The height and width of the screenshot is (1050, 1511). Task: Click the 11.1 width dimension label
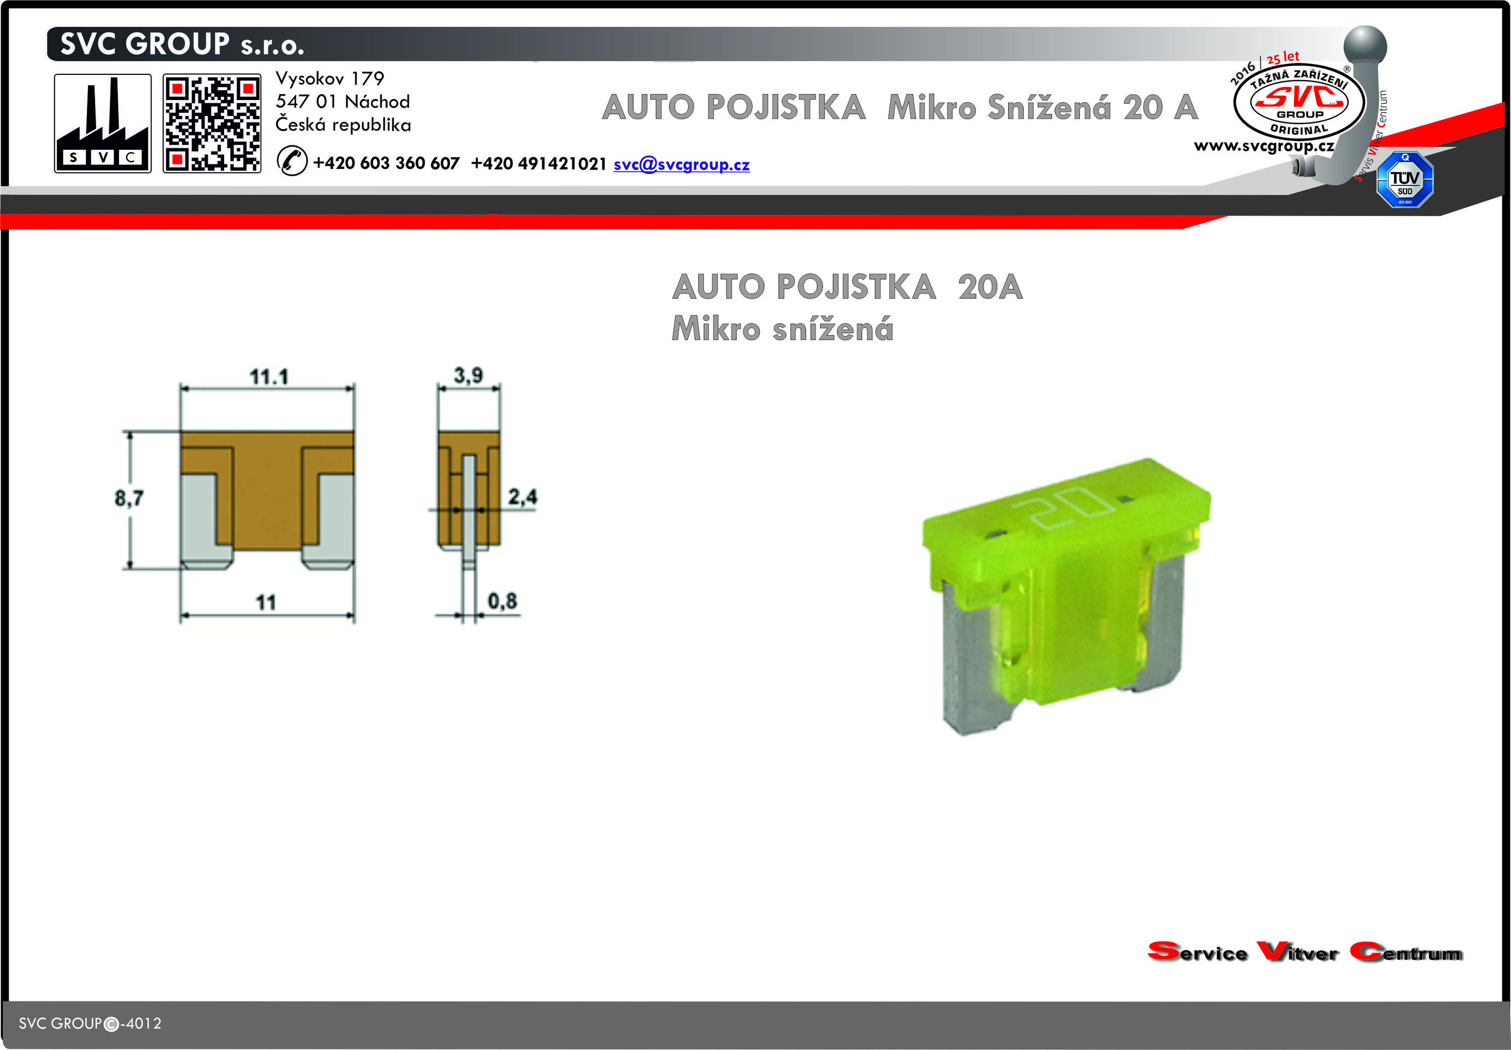click(268, 377)
